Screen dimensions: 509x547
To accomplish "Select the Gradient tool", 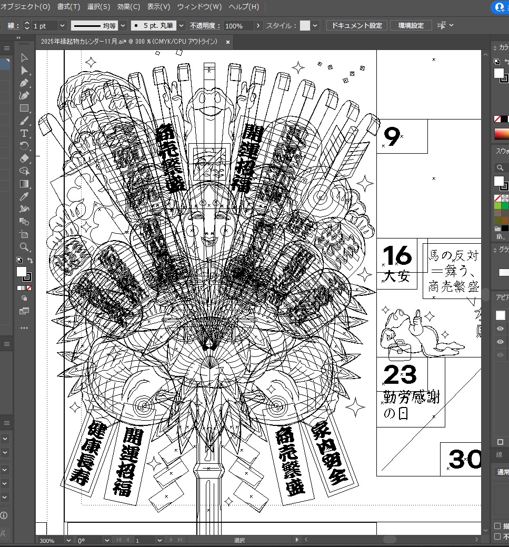I will pos(24,184).
